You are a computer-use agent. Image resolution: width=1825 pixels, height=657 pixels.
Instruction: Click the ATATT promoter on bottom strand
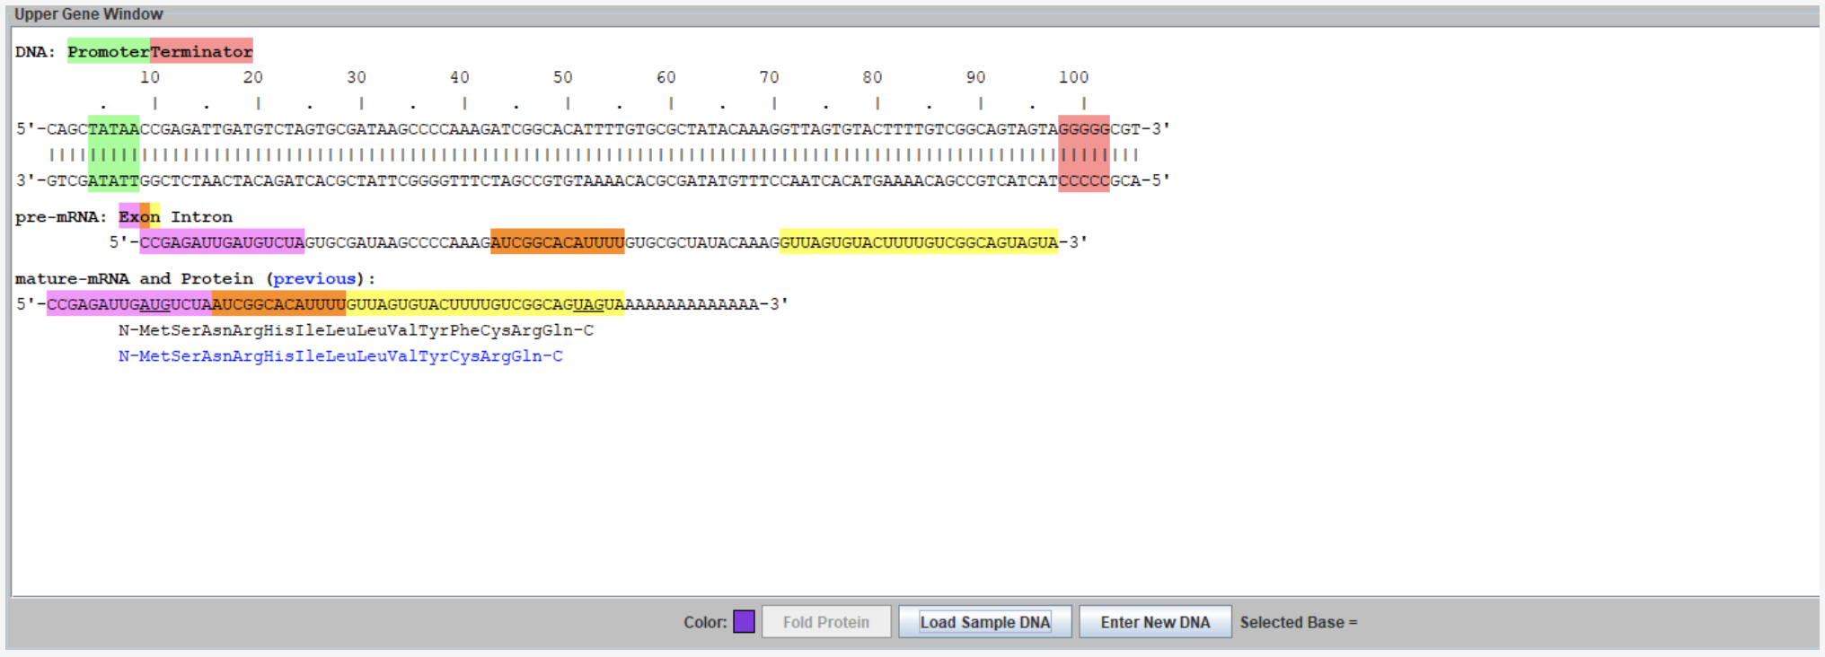coord(113,180)
